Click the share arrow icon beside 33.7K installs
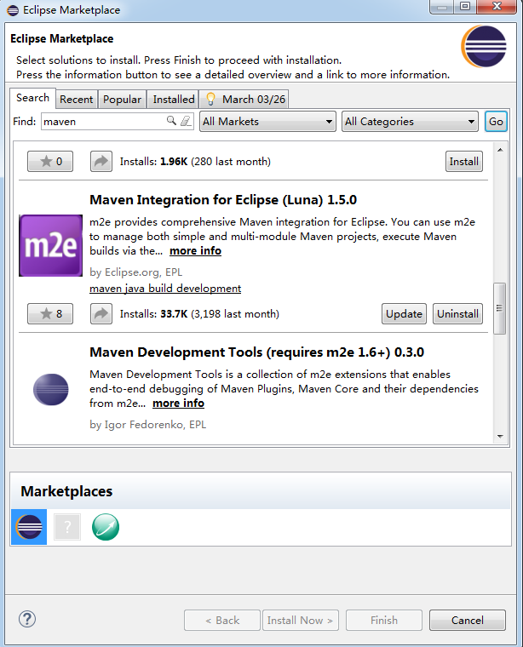523x647 pixels. [x=101, y=313]
